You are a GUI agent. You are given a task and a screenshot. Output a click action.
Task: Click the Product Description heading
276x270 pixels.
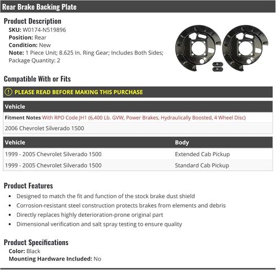click(x=33, y=21)
